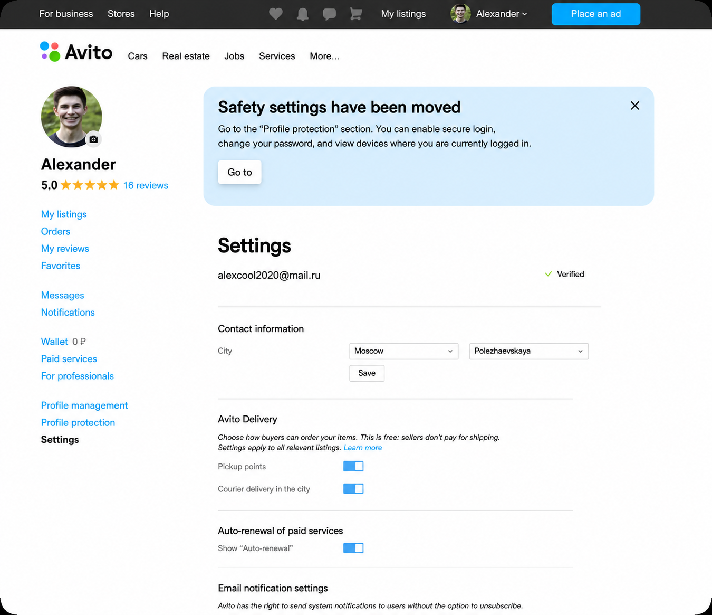The width and height of the screenshot is (712, 615).
Task: Open favorites via heart icon in top bar
Action: pyautogui.click(x=276, y=14)
